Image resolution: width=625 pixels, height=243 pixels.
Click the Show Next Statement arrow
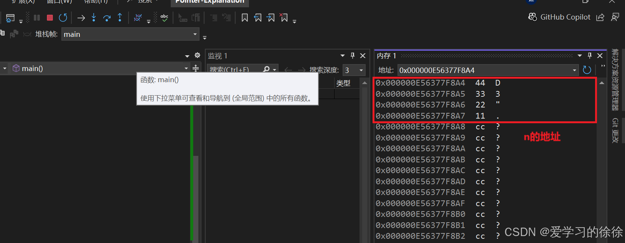tap(81, 18)
